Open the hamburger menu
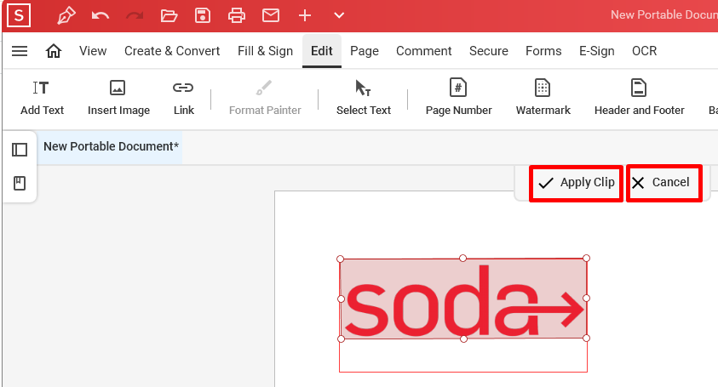This screenshot has height=387, width=718. 20,51
